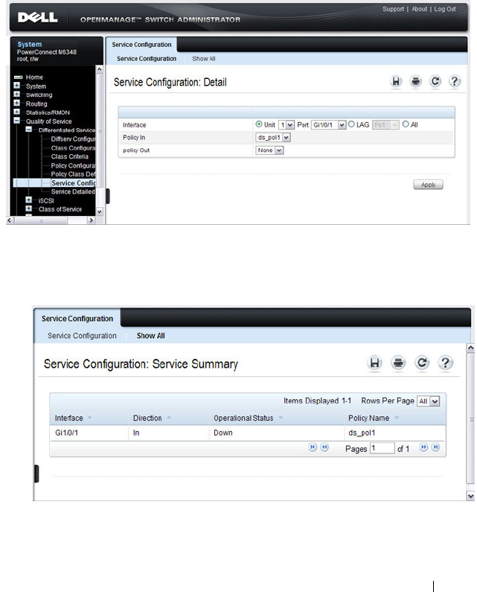Open help on Service Summary page
This screenshot has width=477, height=592.
(445, 363)
